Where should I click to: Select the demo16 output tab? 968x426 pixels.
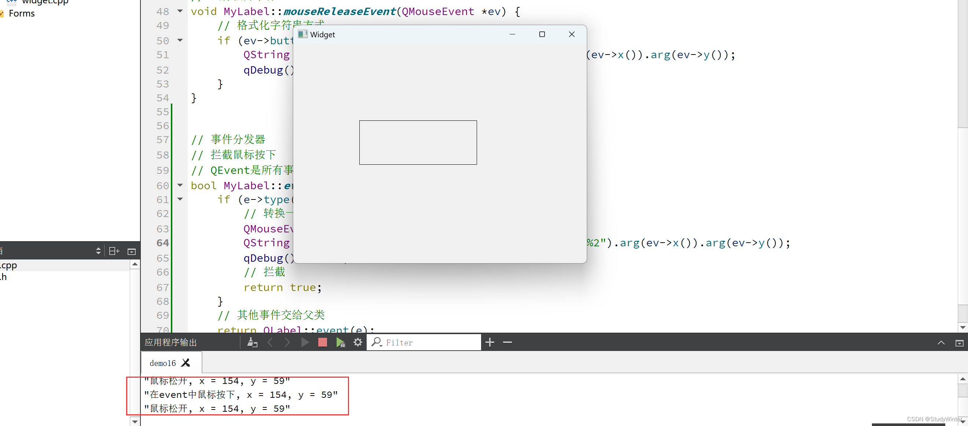click(162, 363)
